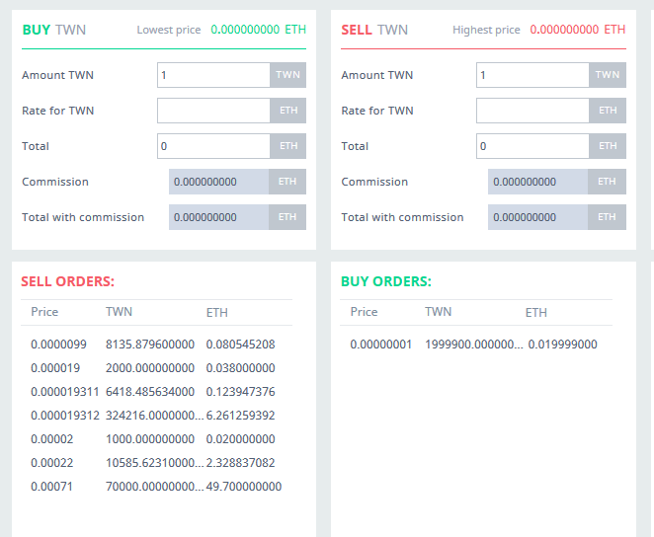Click the Highest price 0.000000000 ETH value
This screenshot has width=654, height=537.
(578, 30)
